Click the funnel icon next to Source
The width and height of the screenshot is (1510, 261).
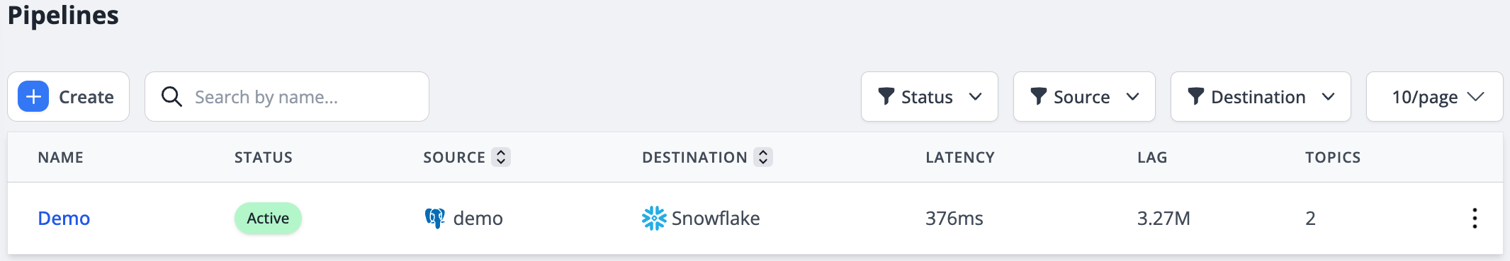1038,96
